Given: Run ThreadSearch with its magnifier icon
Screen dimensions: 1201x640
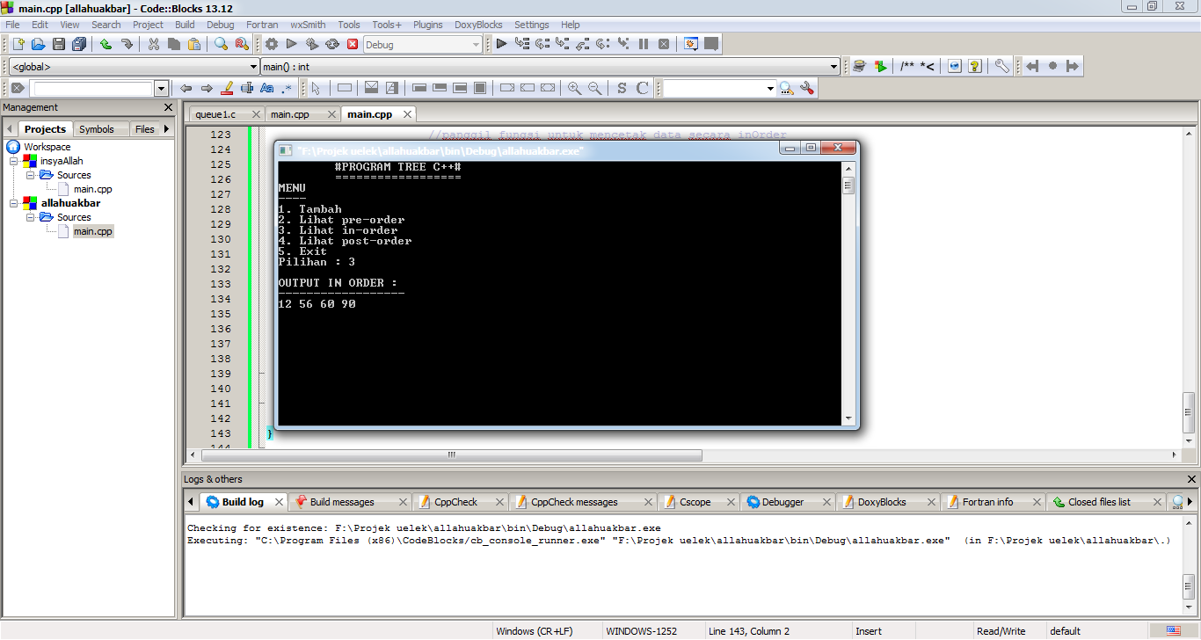Looking at the screenshot, I should [x=786, y=88].
